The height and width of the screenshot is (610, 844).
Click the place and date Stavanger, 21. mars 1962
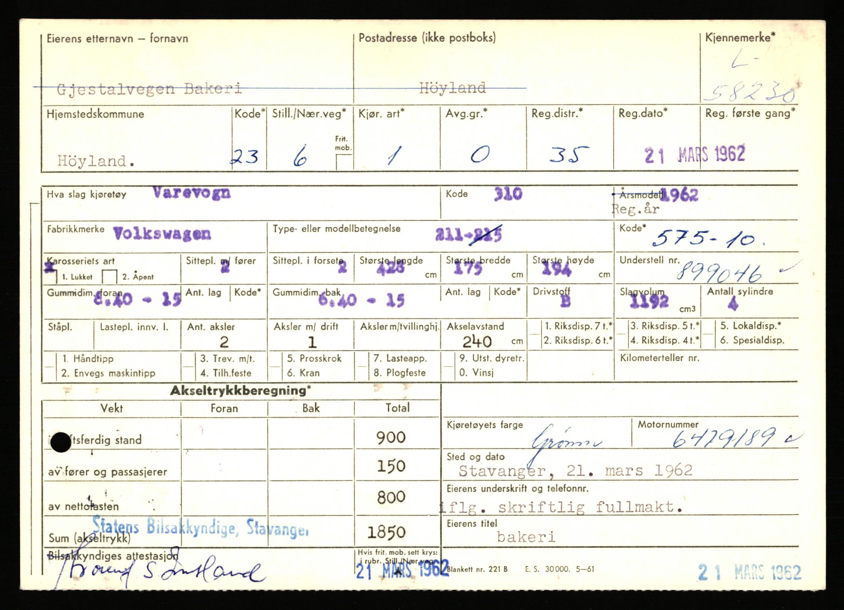575,470
